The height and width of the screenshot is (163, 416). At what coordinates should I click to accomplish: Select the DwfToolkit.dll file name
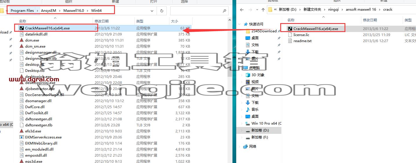tap(36, 113)
